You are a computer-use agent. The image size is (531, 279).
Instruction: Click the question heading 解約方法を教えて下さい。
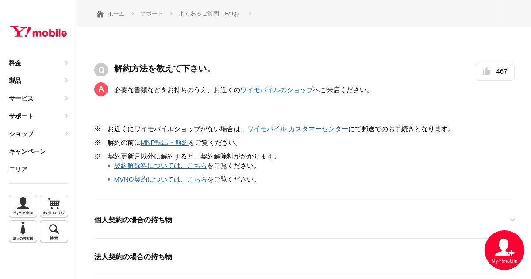point(165,69)
